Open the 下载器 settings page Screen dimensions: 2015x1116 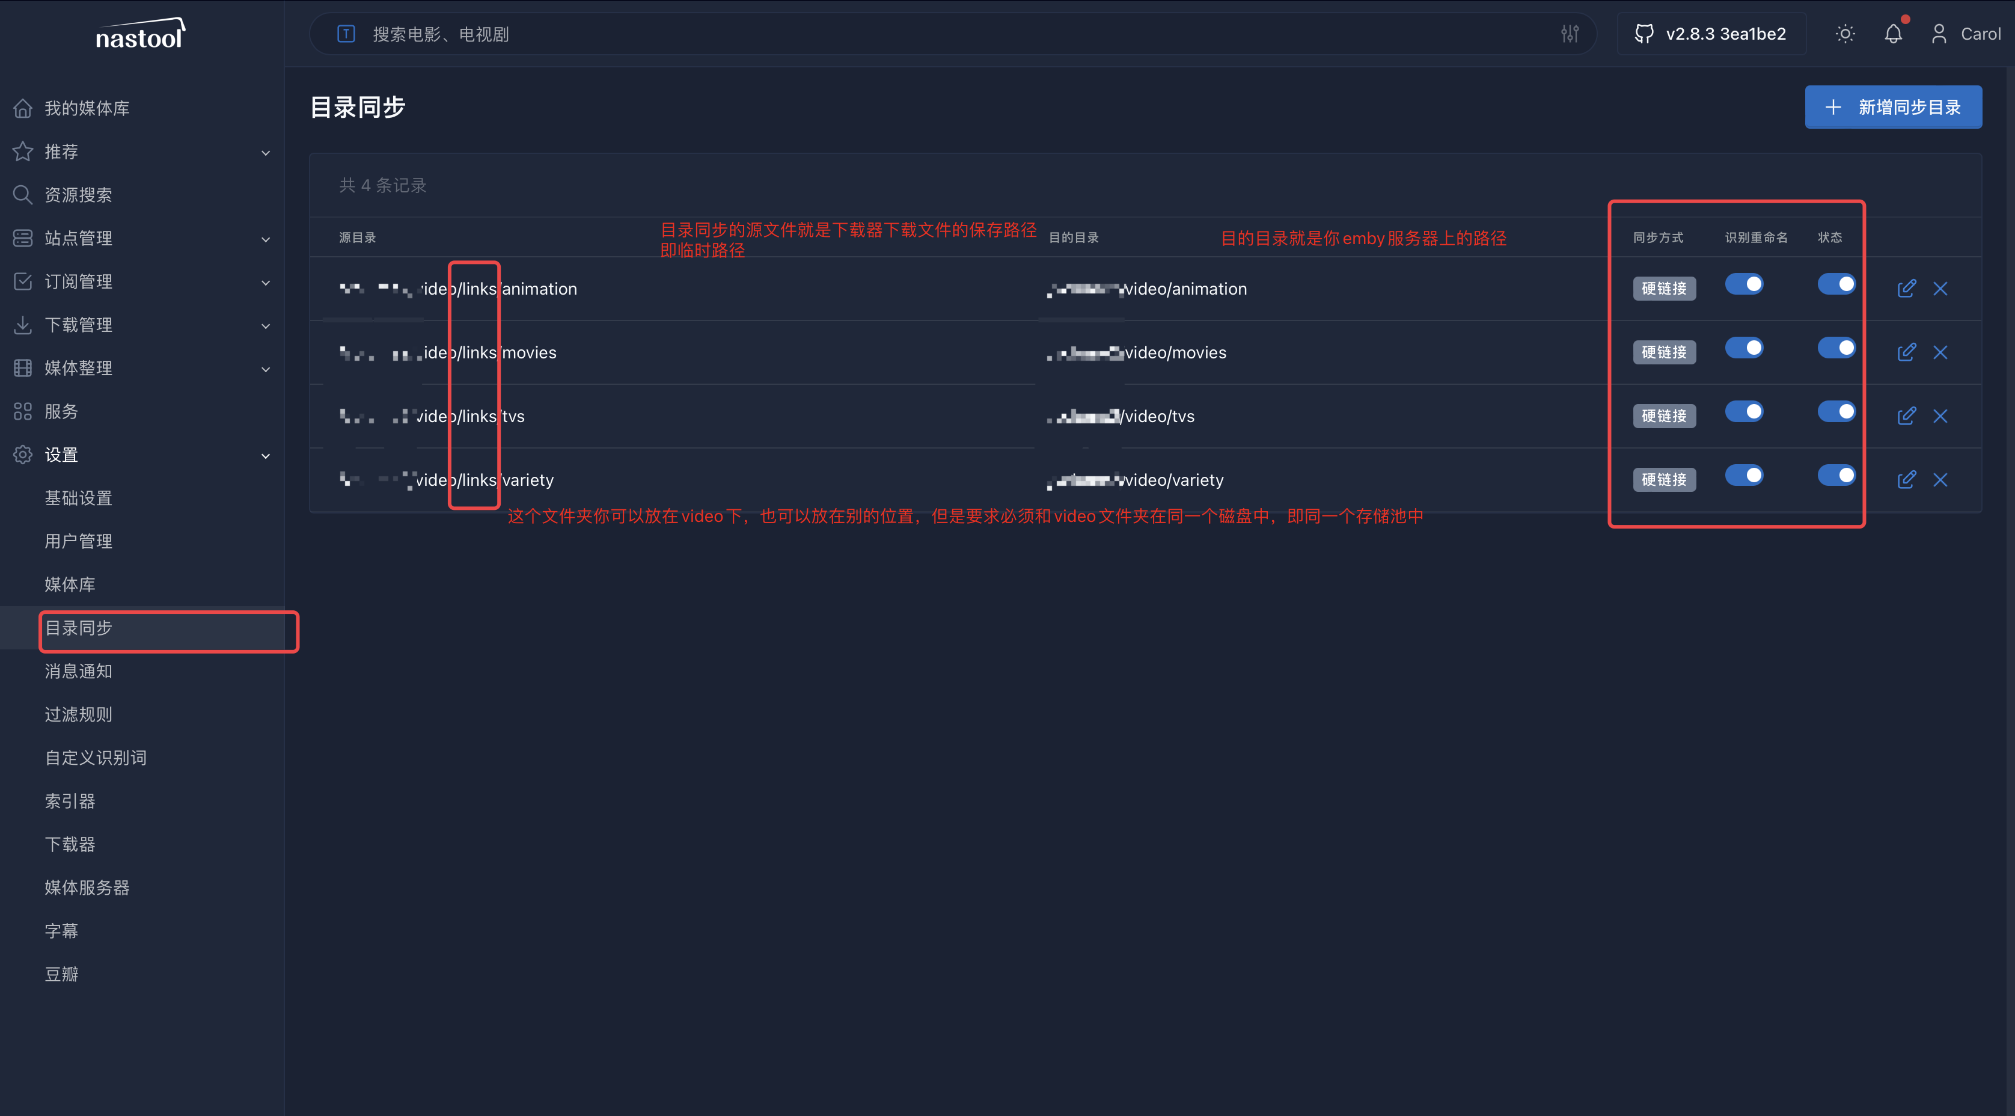pos(70,844)
